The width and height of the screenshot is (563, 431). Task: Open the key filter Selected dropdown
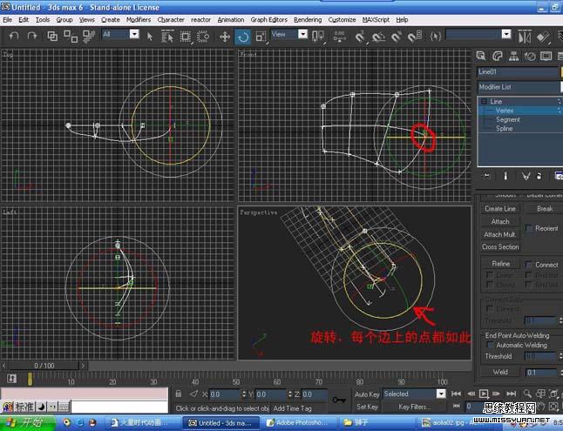pos(441,394)
